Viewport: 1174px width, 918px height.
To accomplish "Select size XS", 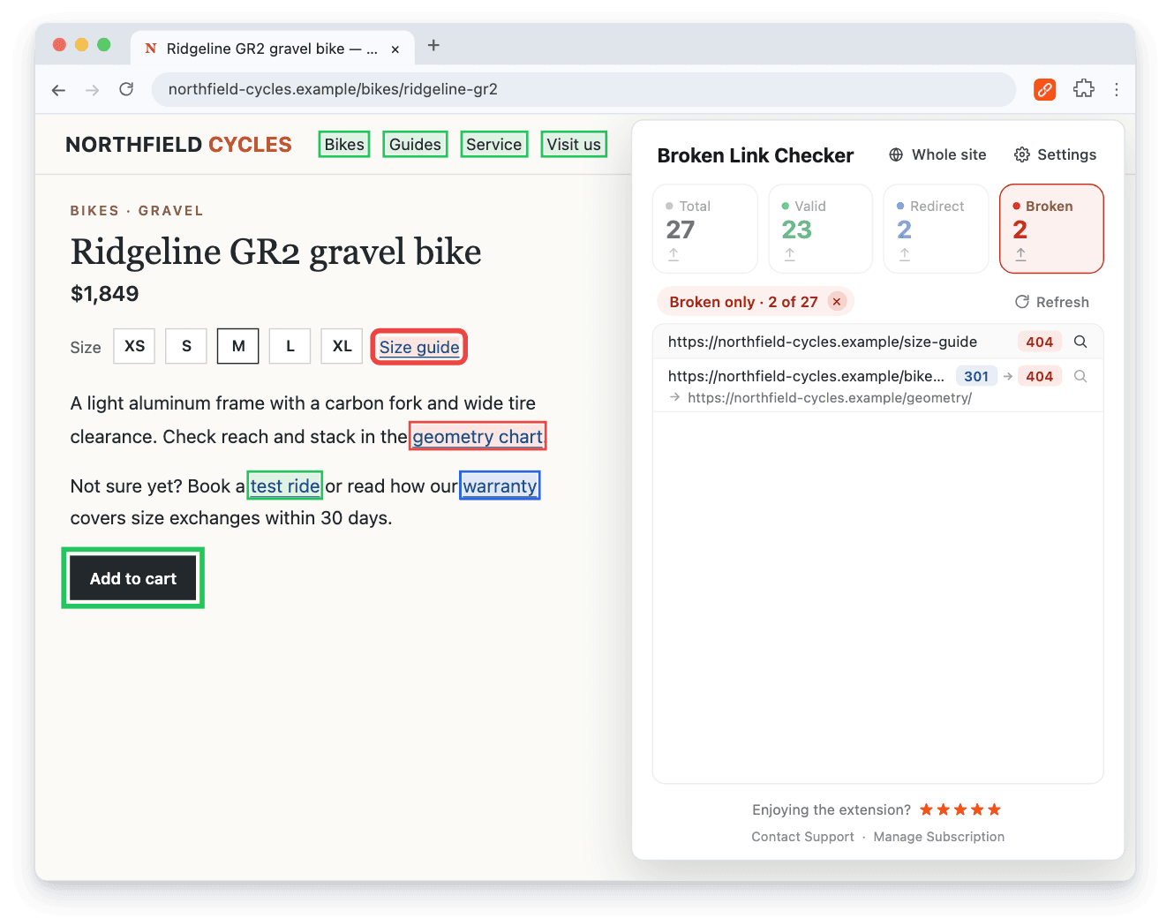I will click(134, 346).
